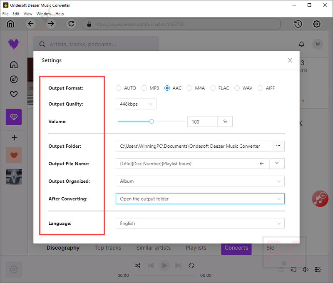Click the volume slider handle
Image resolution: width=333 pixels, height=283 pixels.
point(152,122)
